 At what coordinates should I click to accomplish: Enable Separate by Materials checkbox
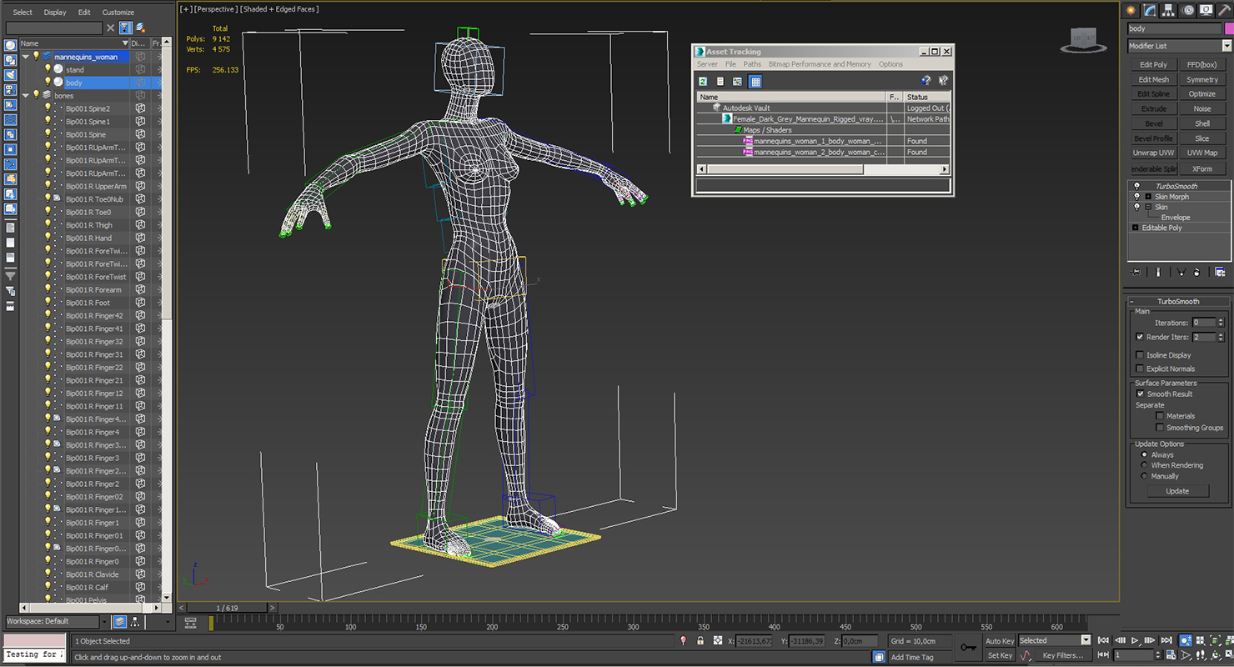click(x=1160, y=415)
